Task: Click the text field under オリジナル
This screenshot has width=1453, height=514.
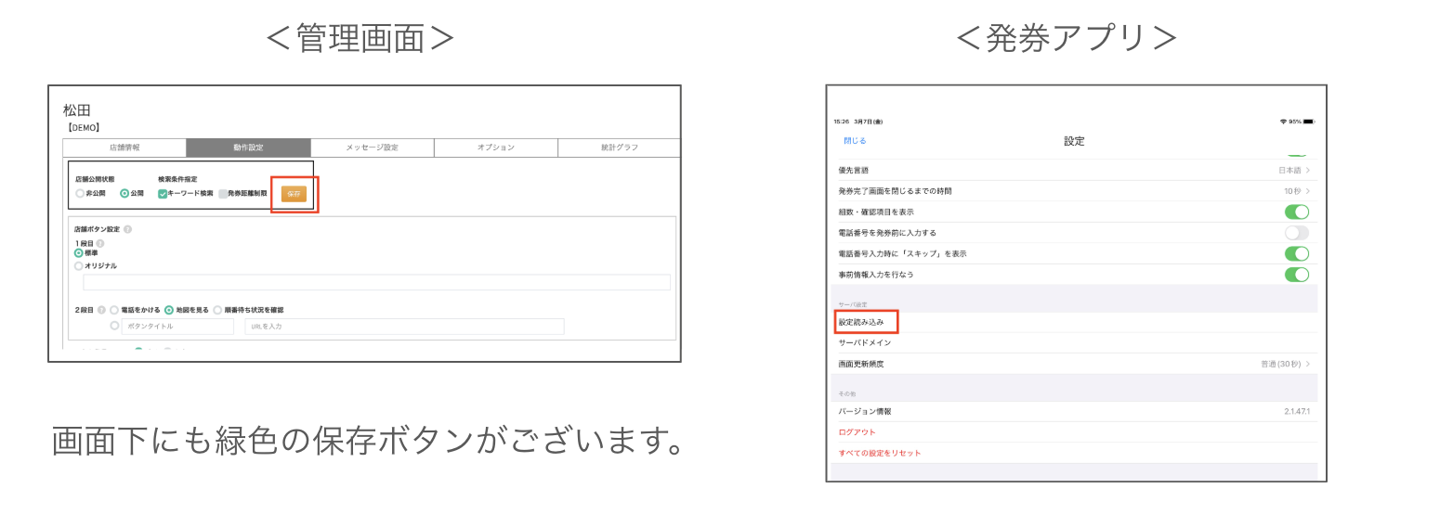Action: [x=376, y=282]
